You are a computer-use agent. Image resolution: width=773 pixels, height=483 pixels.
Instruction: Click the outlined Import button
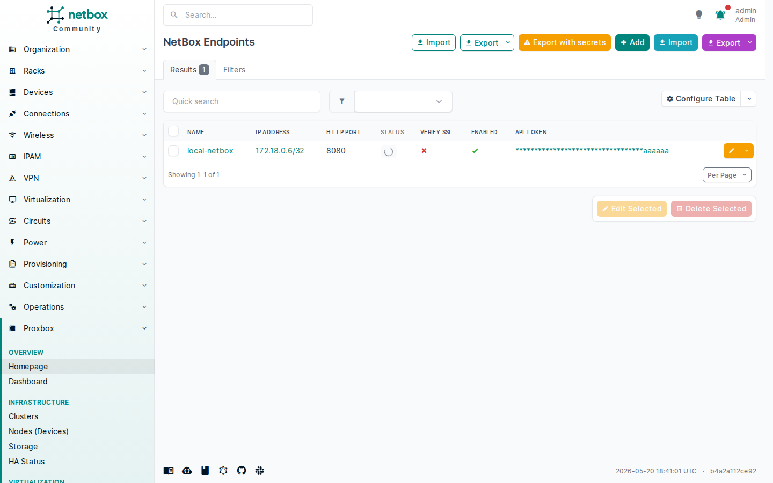434,42
